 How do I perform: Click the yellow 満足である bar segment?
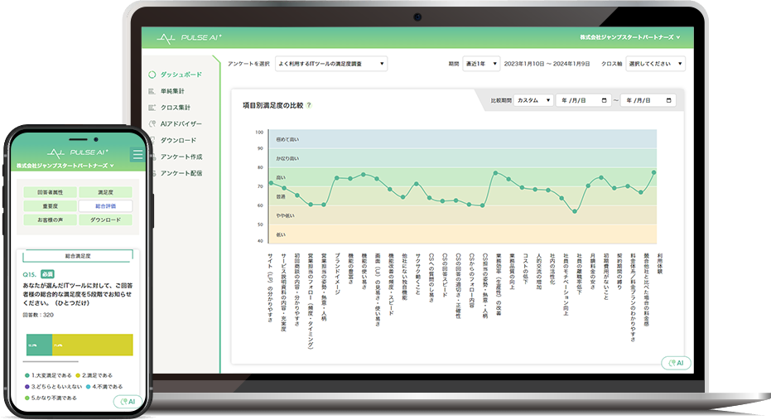[93, 345]
